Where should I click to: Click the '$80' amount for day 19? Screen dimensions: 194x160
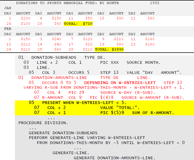120,44
